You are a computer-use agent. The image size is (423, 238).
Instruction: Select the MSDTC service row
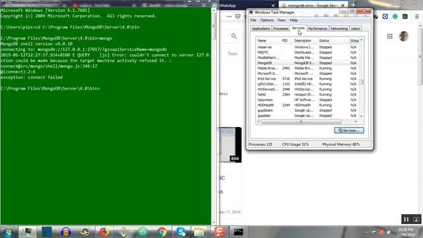(x=307, y=52)
